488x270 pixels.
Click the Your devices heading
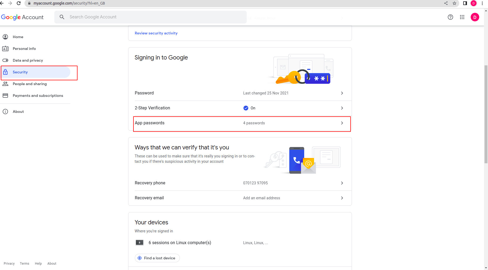click(151, 223)
